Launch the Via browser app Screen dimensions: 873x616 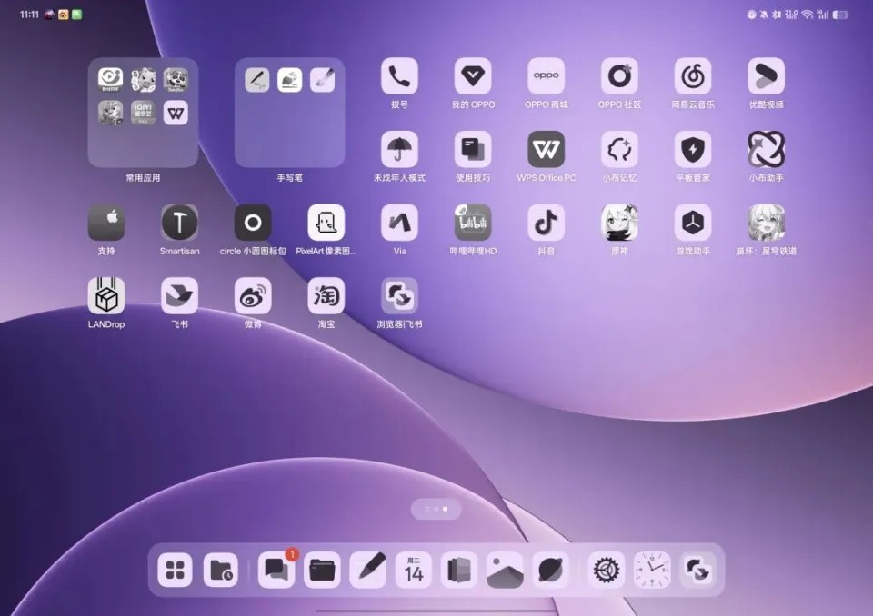click(399, 223)
